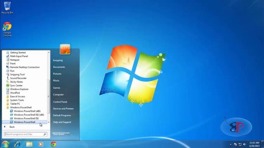The height and width of the screenshot is (148, 264).
Task: Open Music from Start menu
Action: click(x=56, y=81)
